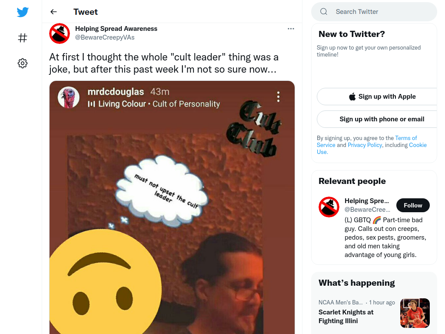
Task: Open the Settings gear icon
Action: point(23,63)
